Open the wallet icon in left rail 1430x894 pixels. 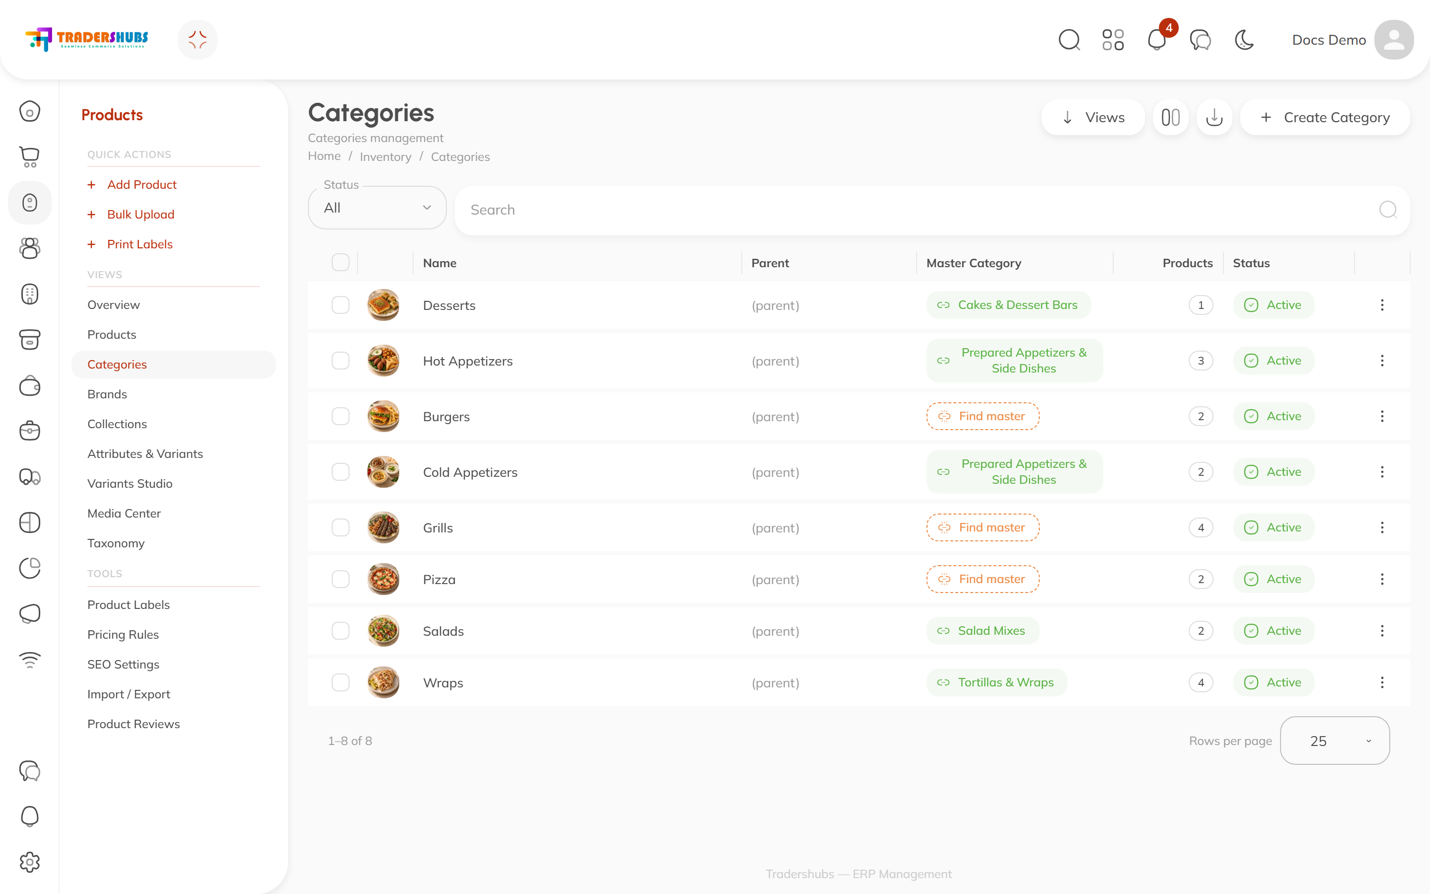[30, 385]
